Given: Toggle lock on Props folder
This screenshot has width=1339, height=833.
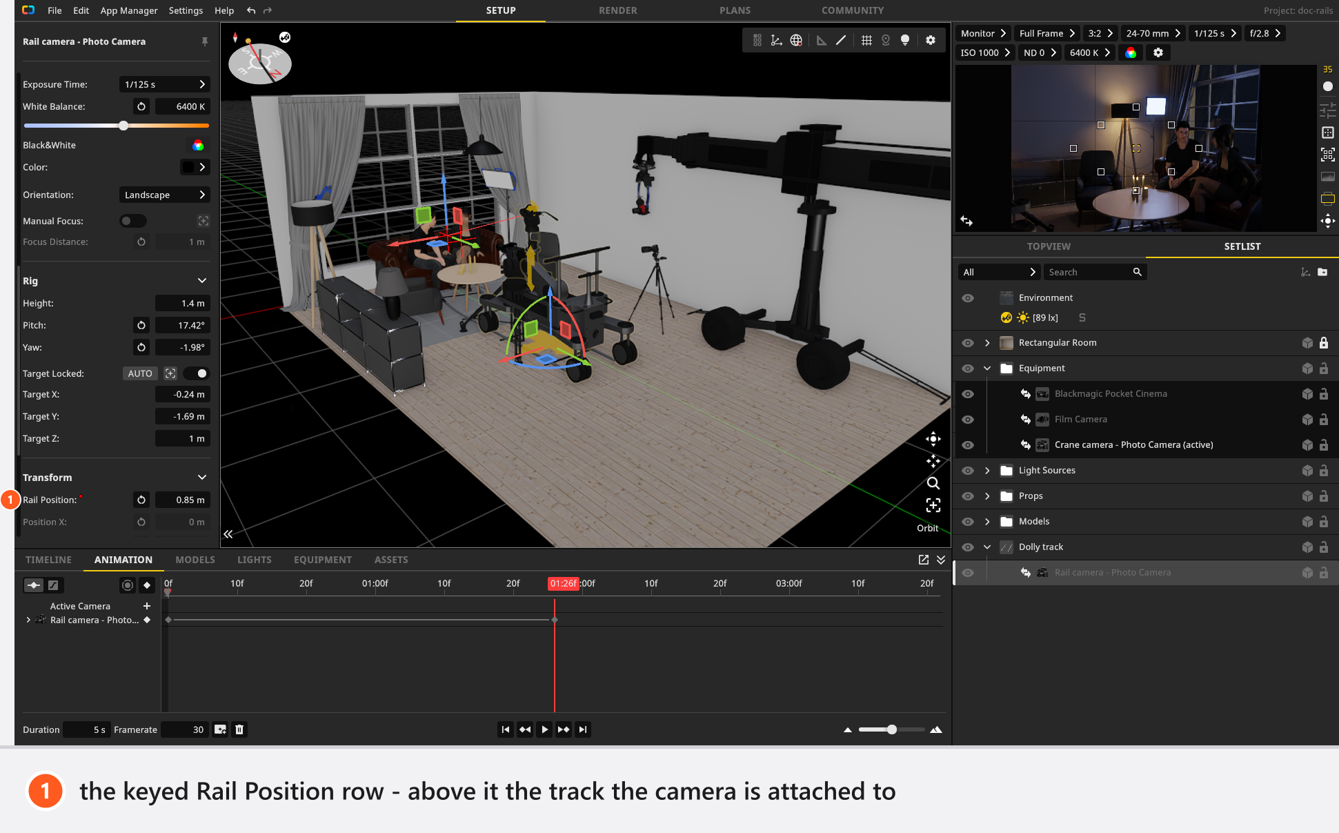Looking at the screenshot, I should [x=1324, y=496].
